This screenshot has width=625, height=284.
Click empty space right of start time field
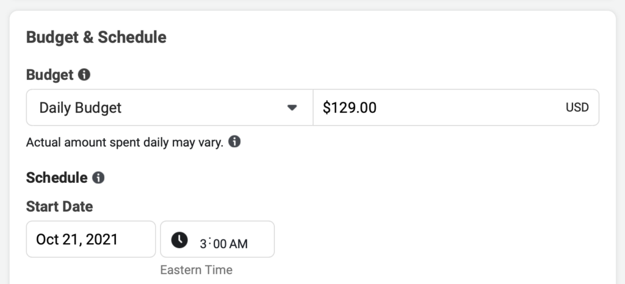427,239
